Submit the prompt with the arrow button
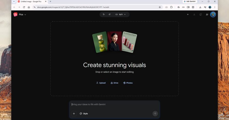Image resolution: width=229 pixels, height=120 pixels. coord(155,113)
